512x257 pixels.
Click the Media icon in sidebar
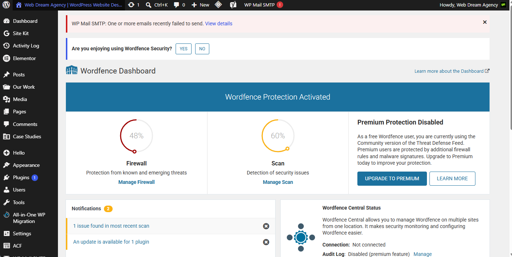pyautogui.click(x=7, y=99)
